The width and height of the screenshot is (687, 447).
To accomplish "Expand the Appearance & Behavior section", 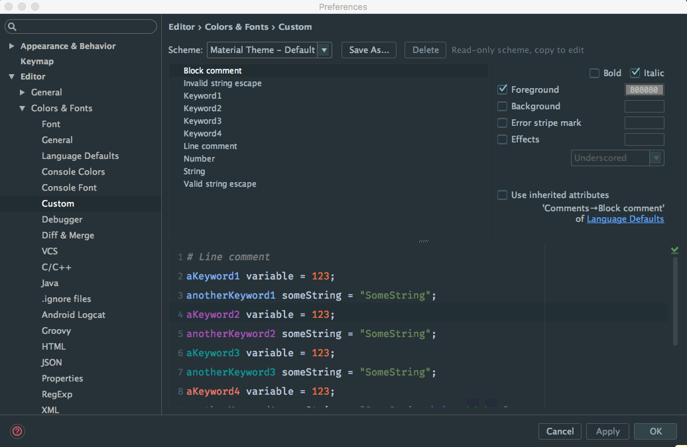I will (11, 46).
